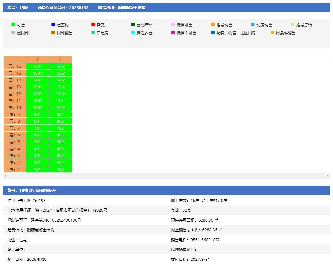
Task: View room 1102
Action: (x=60, y=101)
